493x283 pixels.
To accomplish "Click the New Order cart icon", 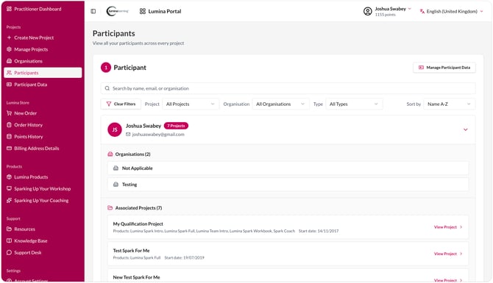I will click(x=9, y=113).
